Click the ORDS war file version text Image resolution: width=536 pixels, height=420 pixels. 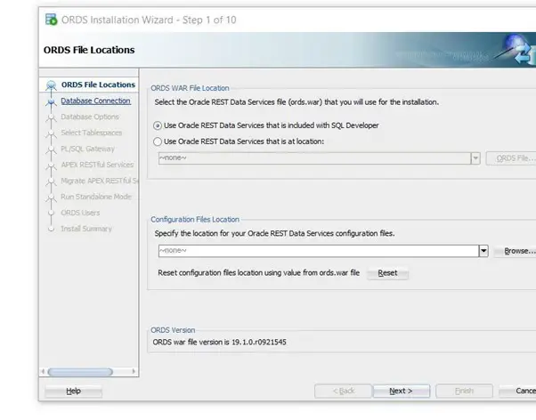click(x=219, y=342)
